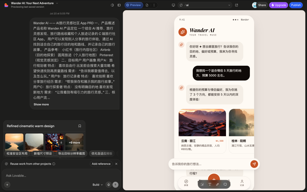Toggle the sidebar panel layout icon
307x192 pixels.
click(x=119, y=5)
